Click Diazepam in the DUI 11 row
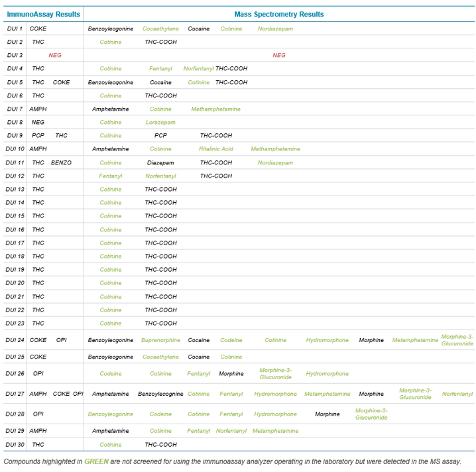The height and width of the screenshot is (472, 476). click(x=160, y=162)
